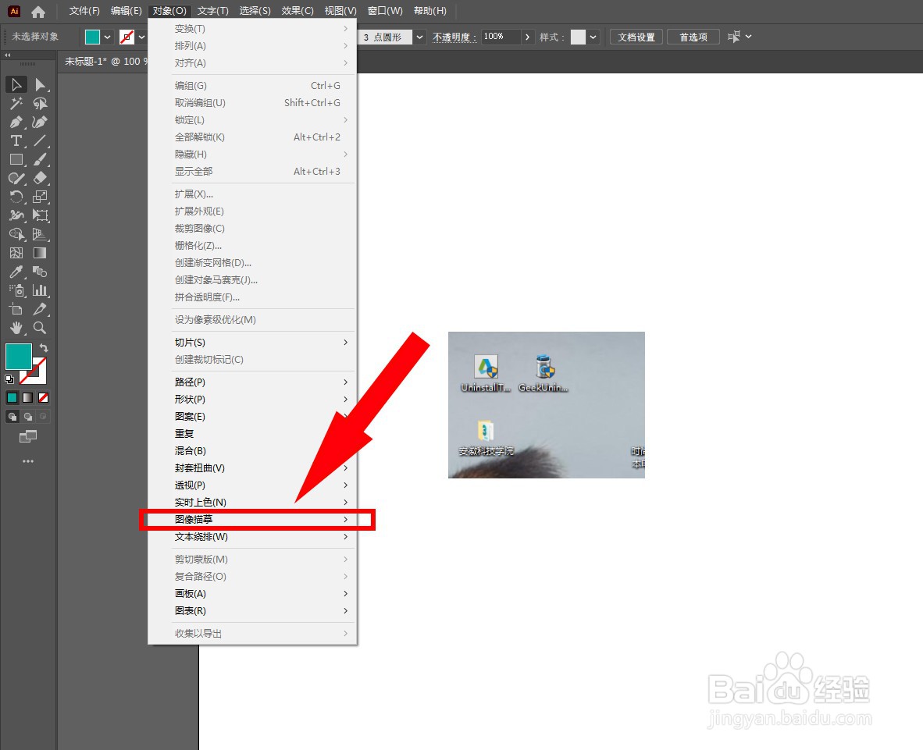Click the 文档设置 button
This screenshot has height=750, width=923.
(636, 37)
